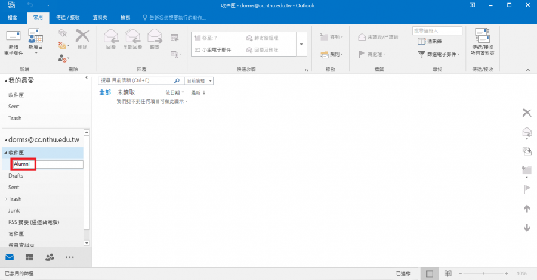Image resolution: width=537 pixels, height=280 pixels.
Task: Open the People contacts view icon
Action: 49,257
